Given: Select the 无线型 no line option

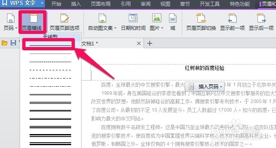Looking at the screenshot, I should (50, 36).
